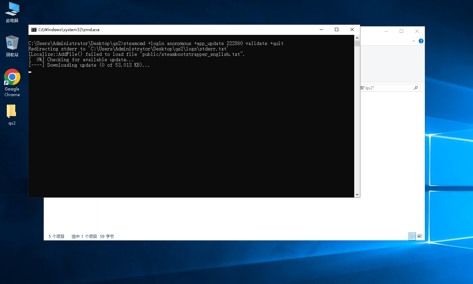Expand the File Explorer ribbon chevron
473x284 pixels.
[x=413, y=41]
